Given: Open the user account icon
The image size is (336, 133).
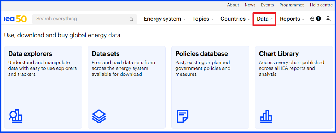Looking at the screenshot, I should 328,19.
